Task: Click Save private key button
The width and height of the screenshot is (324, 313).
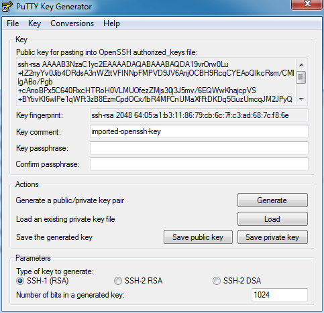Action: pos(272,237)
